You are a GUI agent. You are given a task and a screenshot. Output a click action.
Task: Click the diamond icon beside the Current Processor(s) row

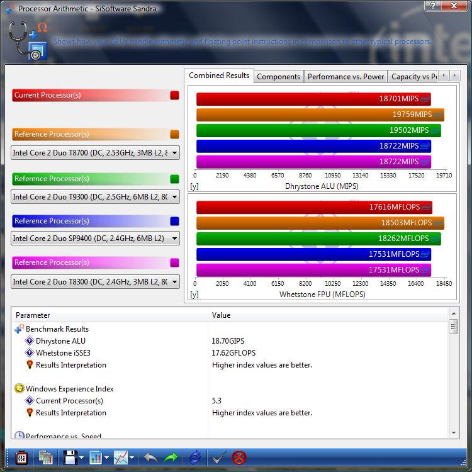tap(30, 400)
